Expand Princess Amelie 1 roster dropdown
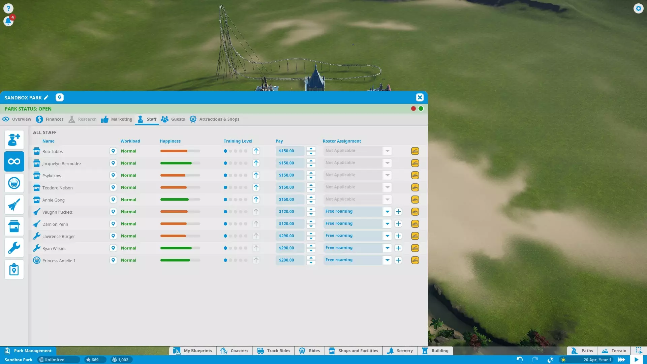647x364 pixels. coord(387,260)
